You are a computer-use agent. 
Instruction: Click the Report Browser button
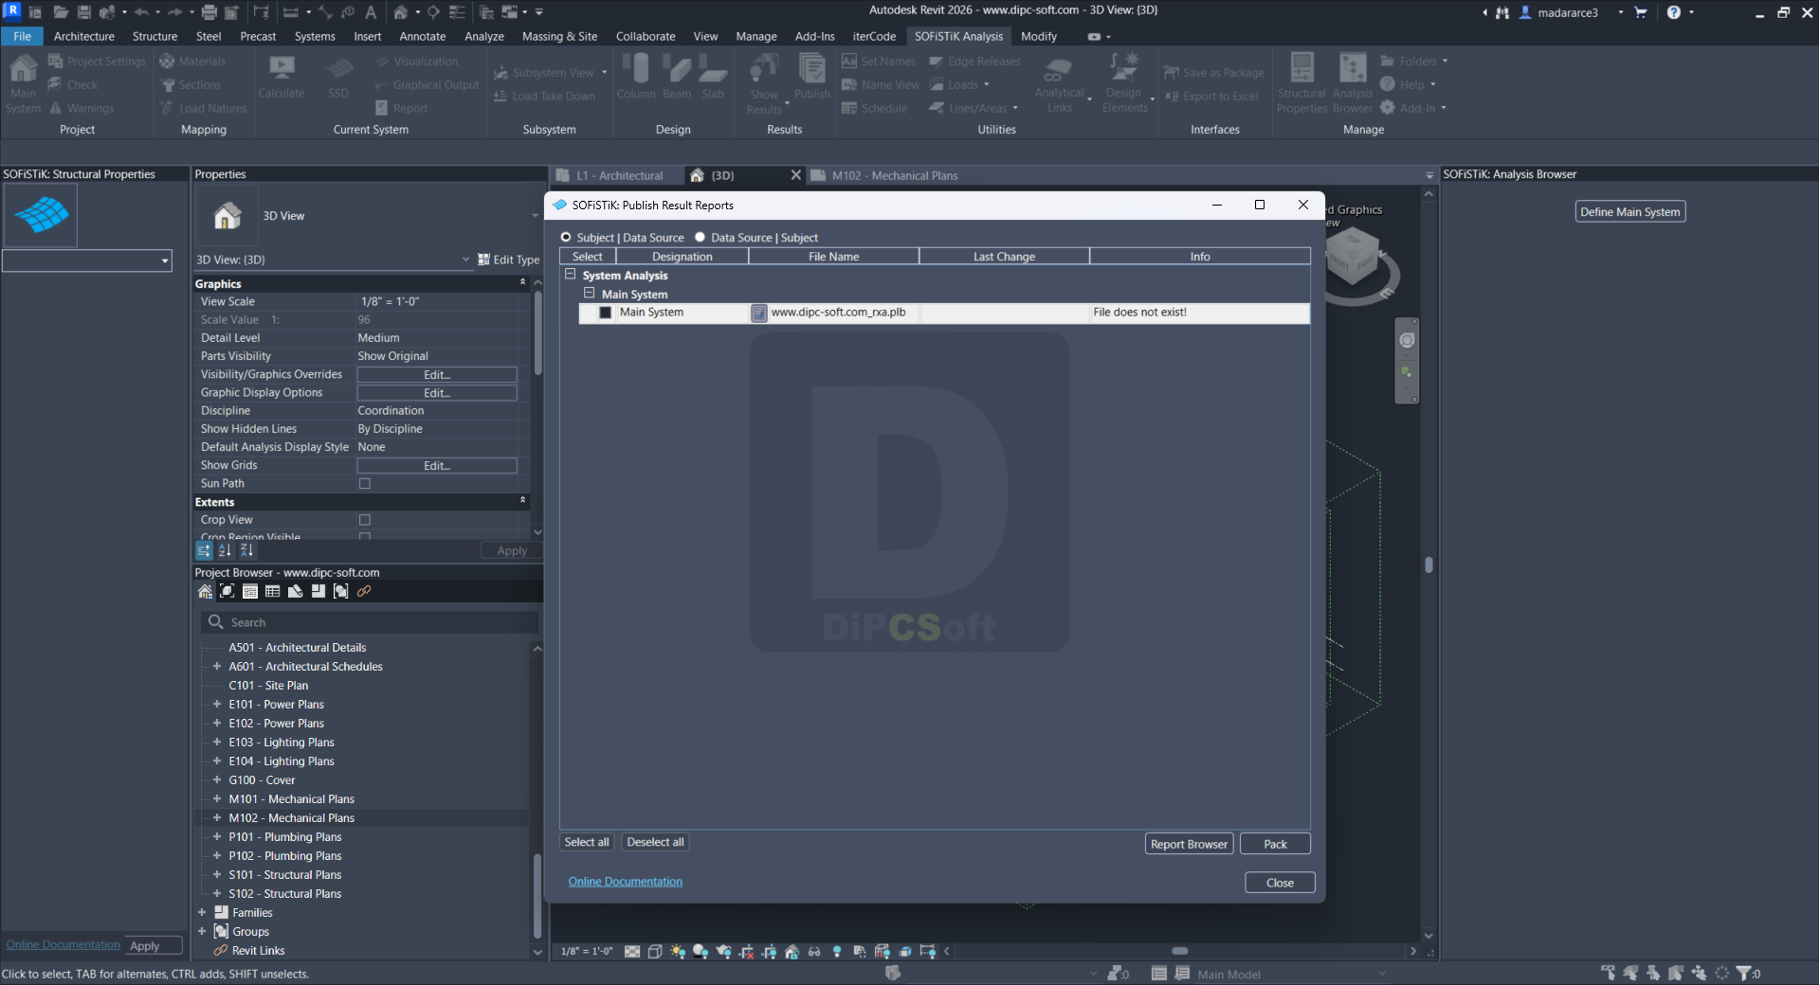coord(1189,844)
